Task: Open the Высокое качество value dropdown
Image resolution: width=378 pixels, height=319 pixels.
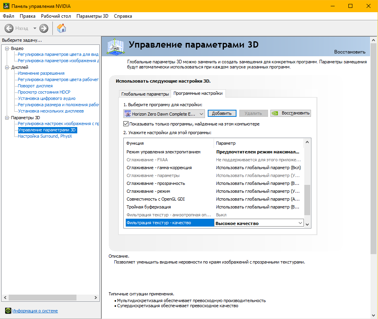Action: coord(300,223)
